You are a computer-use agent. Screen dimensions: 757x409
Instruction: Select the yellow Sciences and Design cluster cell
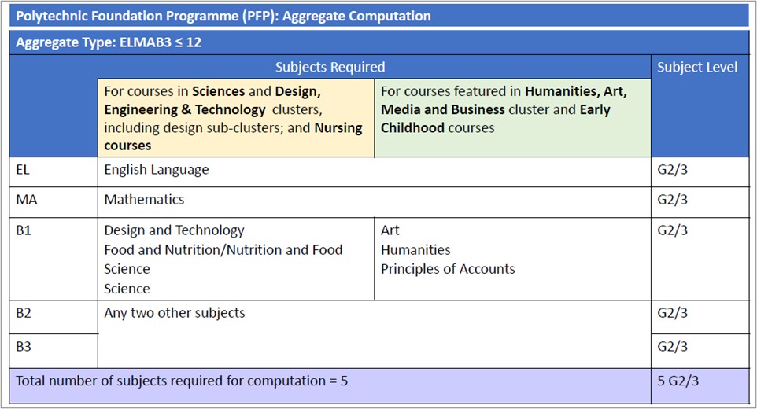(234, 118)
